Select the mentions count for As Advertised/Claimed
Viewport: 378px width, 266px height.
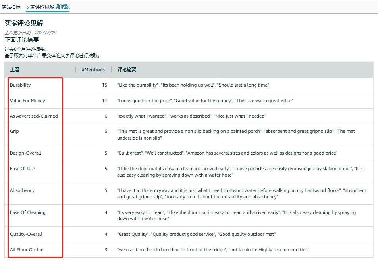106,116
